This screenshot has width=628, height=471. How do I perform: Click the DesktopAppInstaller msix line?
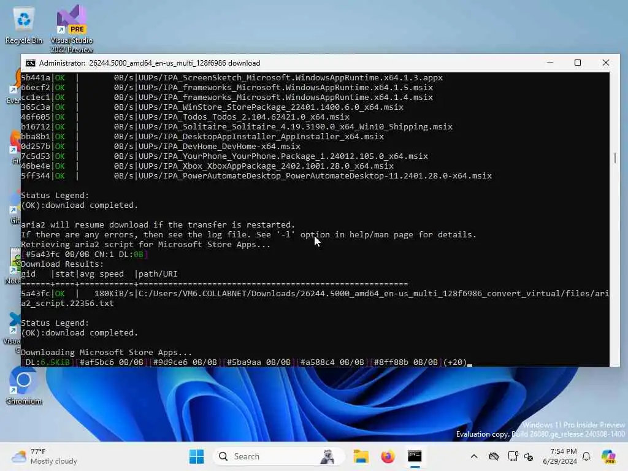coord(202,137)
